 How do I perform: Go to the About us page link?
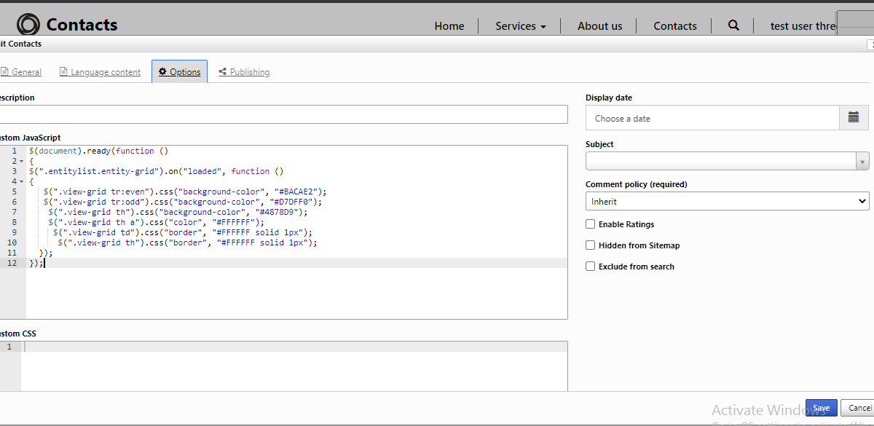(x=599, y=26)
